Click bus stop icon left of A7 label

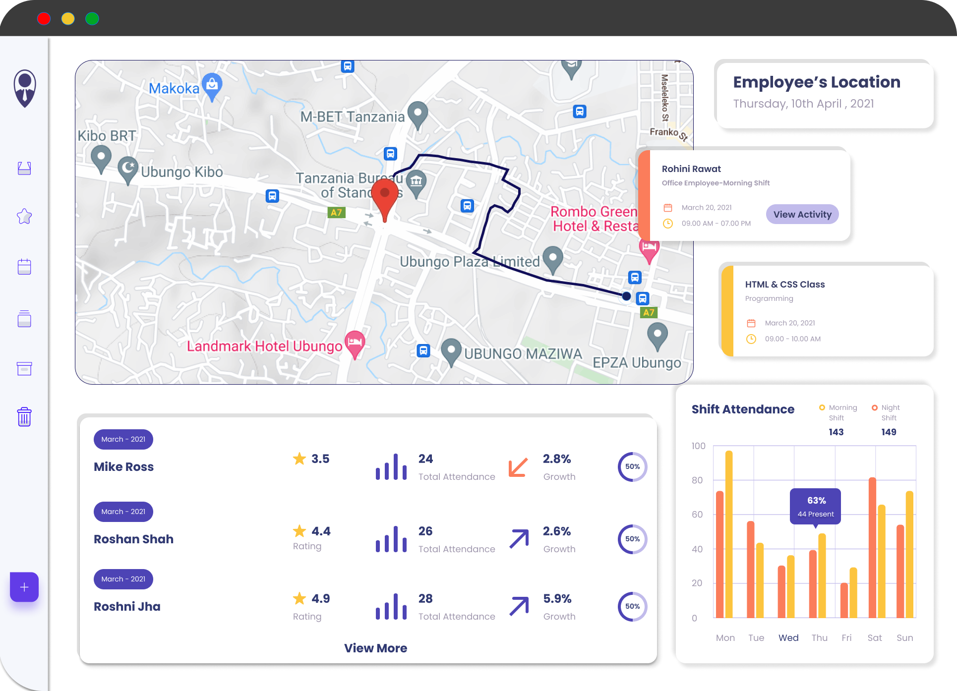(272, 196)
